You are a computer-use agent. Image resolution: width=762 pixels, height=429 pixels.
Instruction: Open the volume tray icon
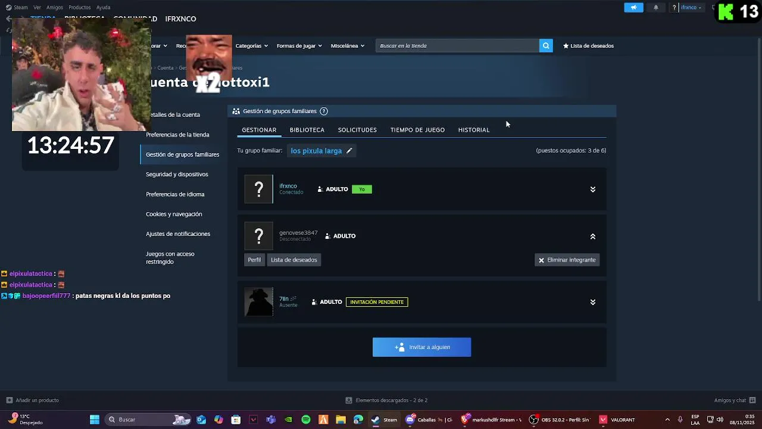coord(720,419)
